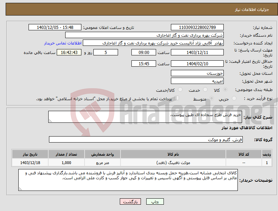Select the متوسط purchase type radio
The width and height of the screenshot is (278, 211).
pos(211,98)
